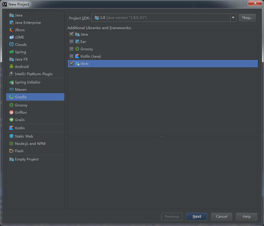Enable the Ear framework checkbox
This screenshot has height=226, width=264.
click(x=72, y=41)
